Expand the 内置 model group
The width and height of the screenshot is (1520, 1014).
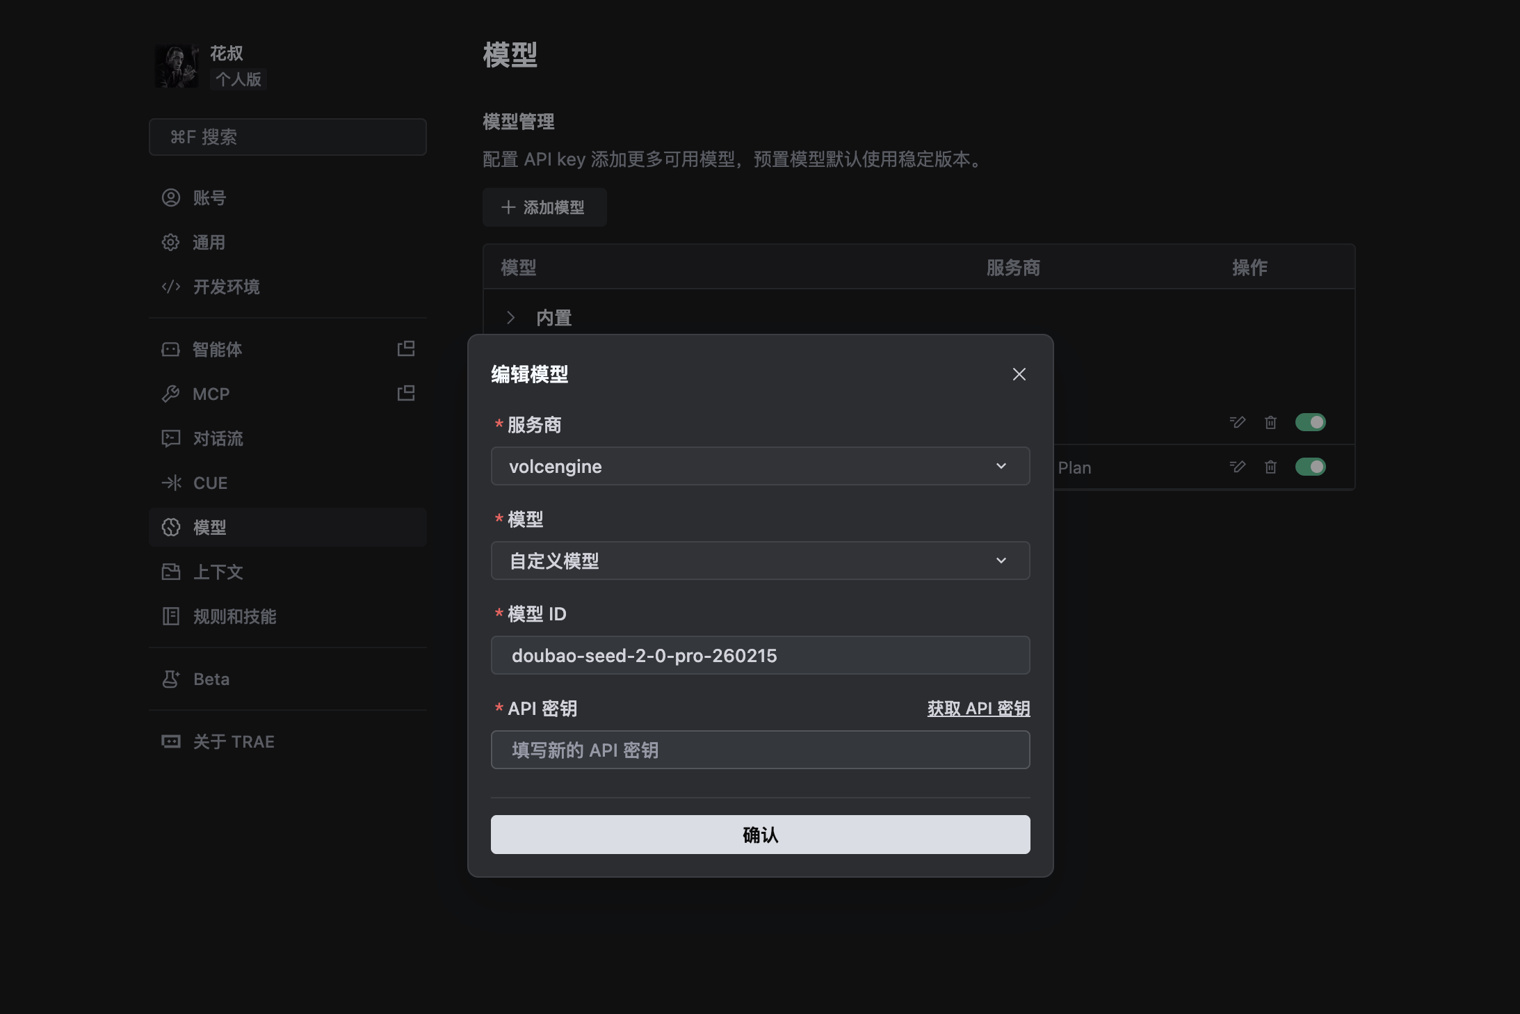click(511, 317)
